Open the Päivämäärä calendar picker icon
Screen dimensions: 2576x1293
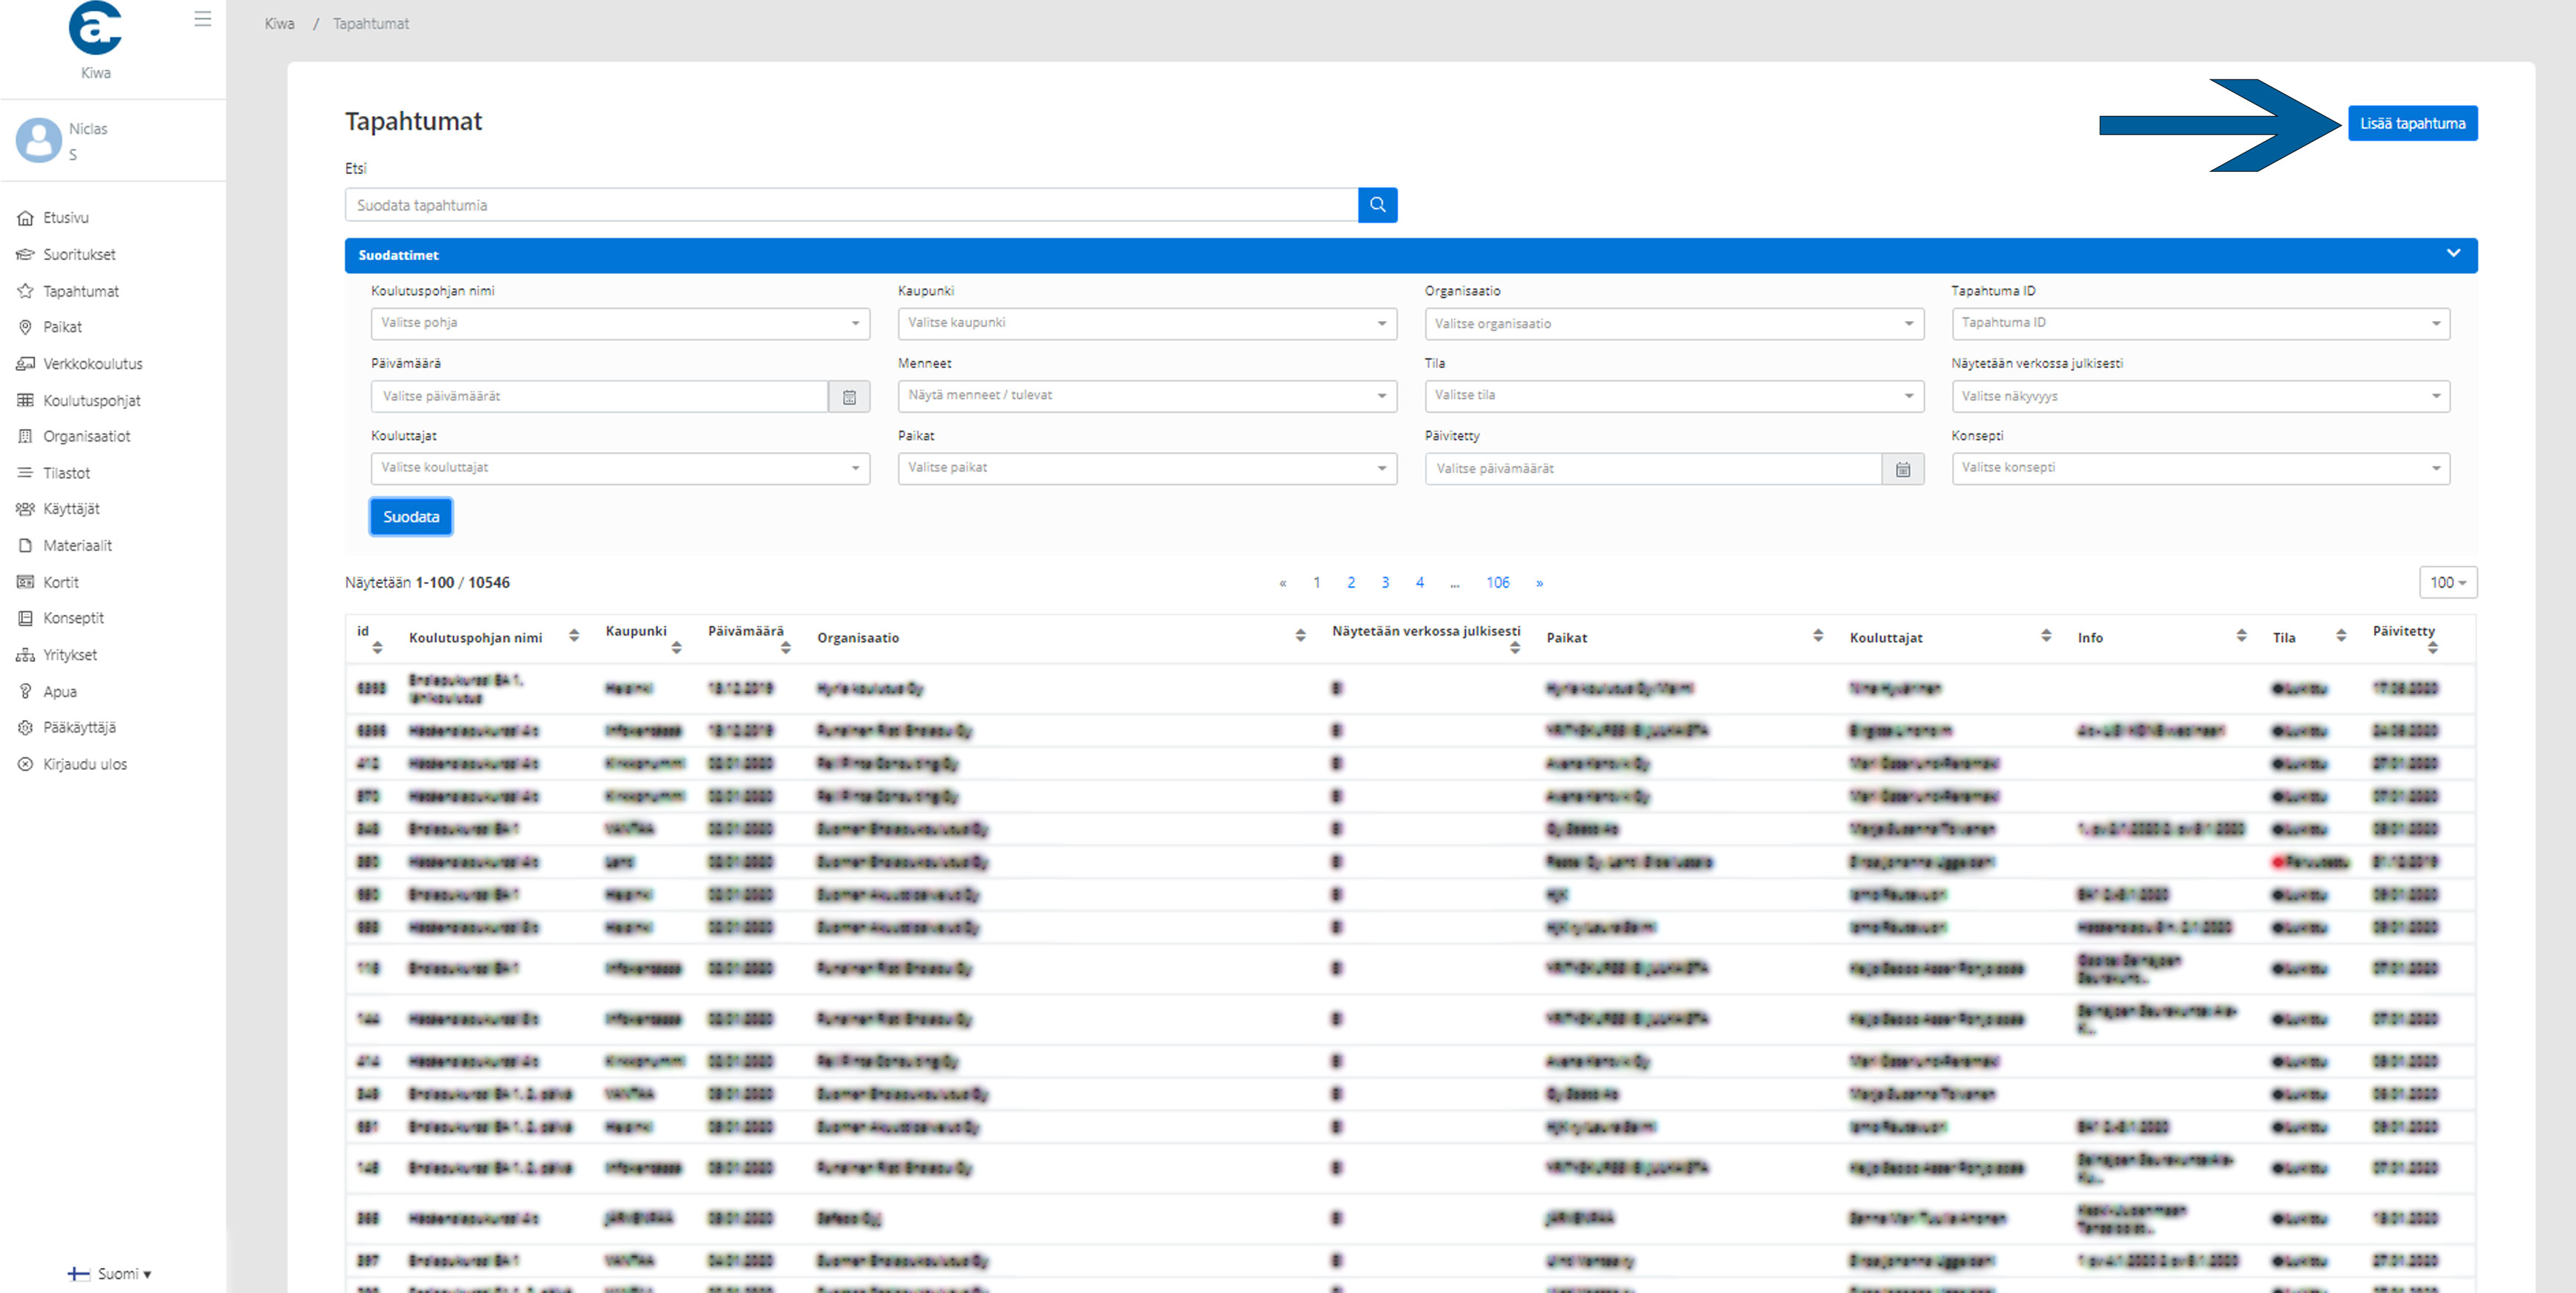[x=849, y=397]
